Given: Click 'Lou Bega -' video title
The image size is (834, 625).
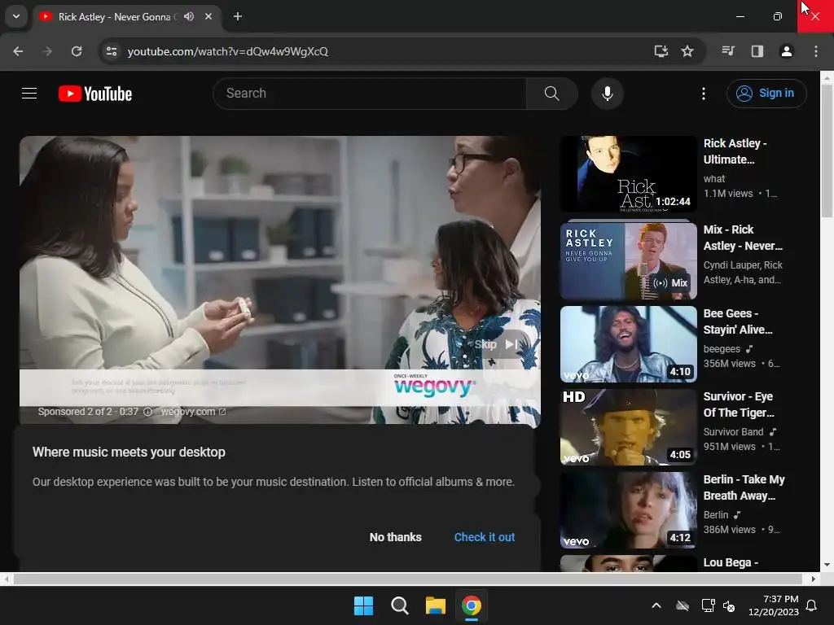Looking at the screenshot, I should point(731,562).
